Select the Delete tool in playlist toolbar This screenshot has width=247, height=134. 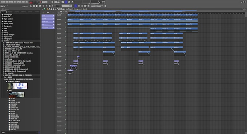tap(52, 9)
